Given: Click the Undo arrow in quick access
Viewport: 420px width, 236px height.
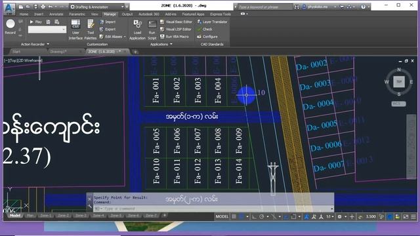Looking at the screenshot, I should click(51, 7).
